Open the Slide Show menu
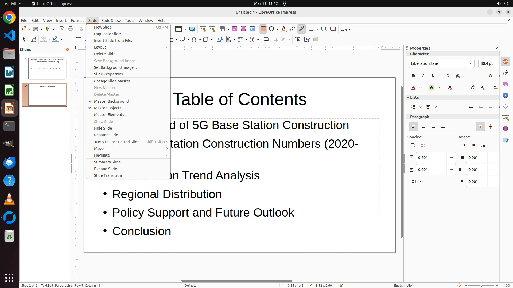This screenshot has width=513, height=288. coord(111,21)
